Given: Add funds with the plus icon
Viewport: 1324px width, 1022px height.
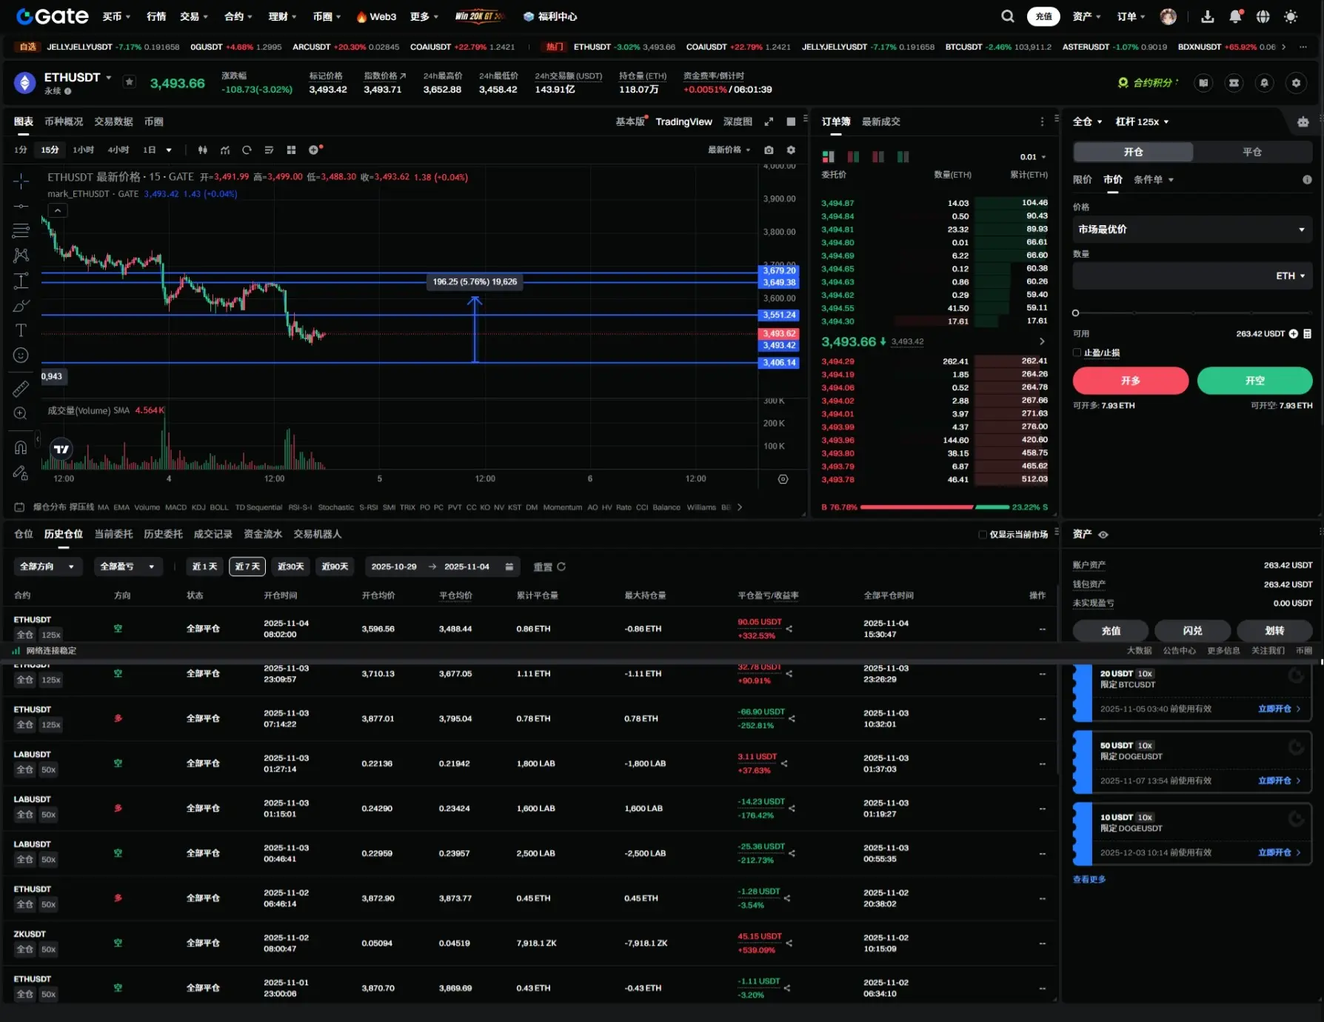Looking at the screenshot, I should coord(1293,334).
